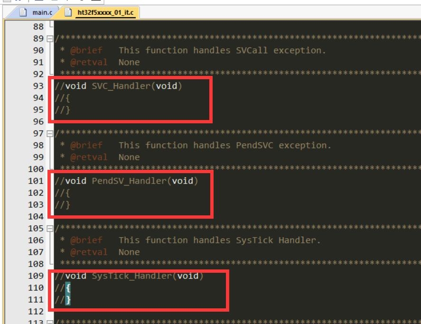
Task: Click the commented SVC_Handler function name
Action: [121, 86]
